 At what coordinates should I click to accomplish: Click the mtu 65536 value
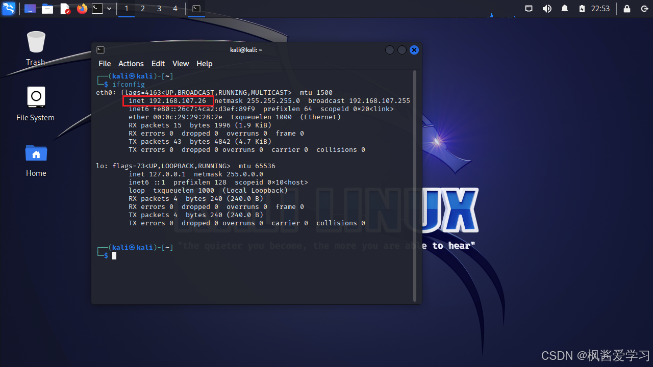click(257, 166)
